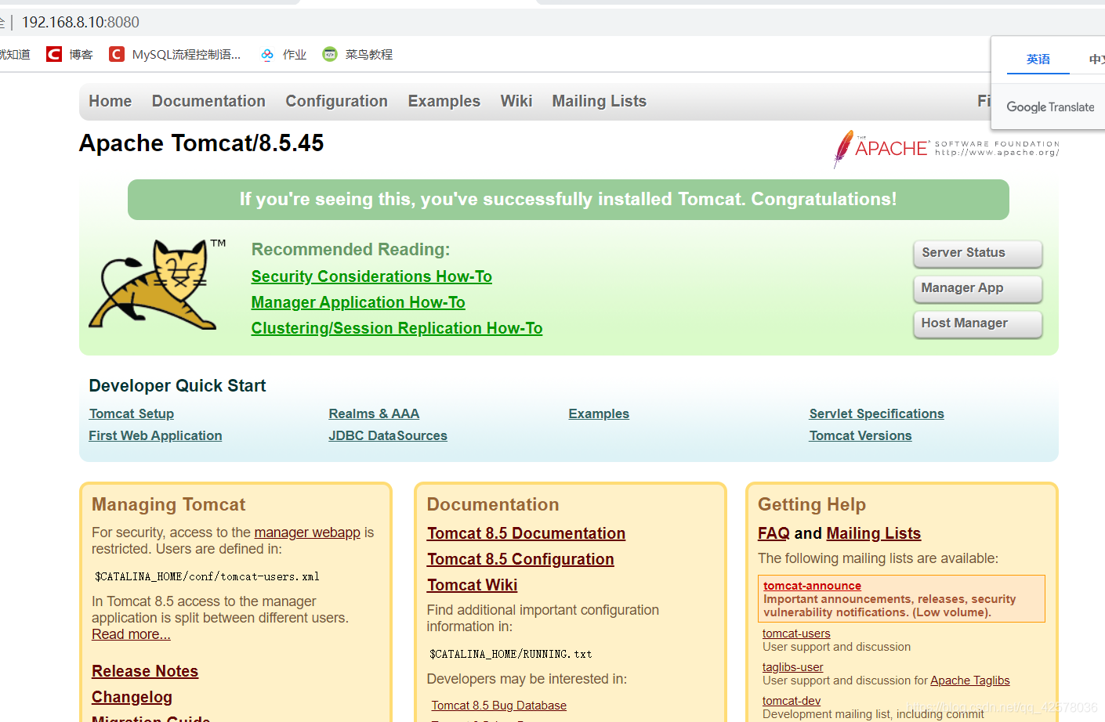Open the Release Notes link
Image resolution: width=1105 pixels, height=722 pixels.
coord(145,671)
